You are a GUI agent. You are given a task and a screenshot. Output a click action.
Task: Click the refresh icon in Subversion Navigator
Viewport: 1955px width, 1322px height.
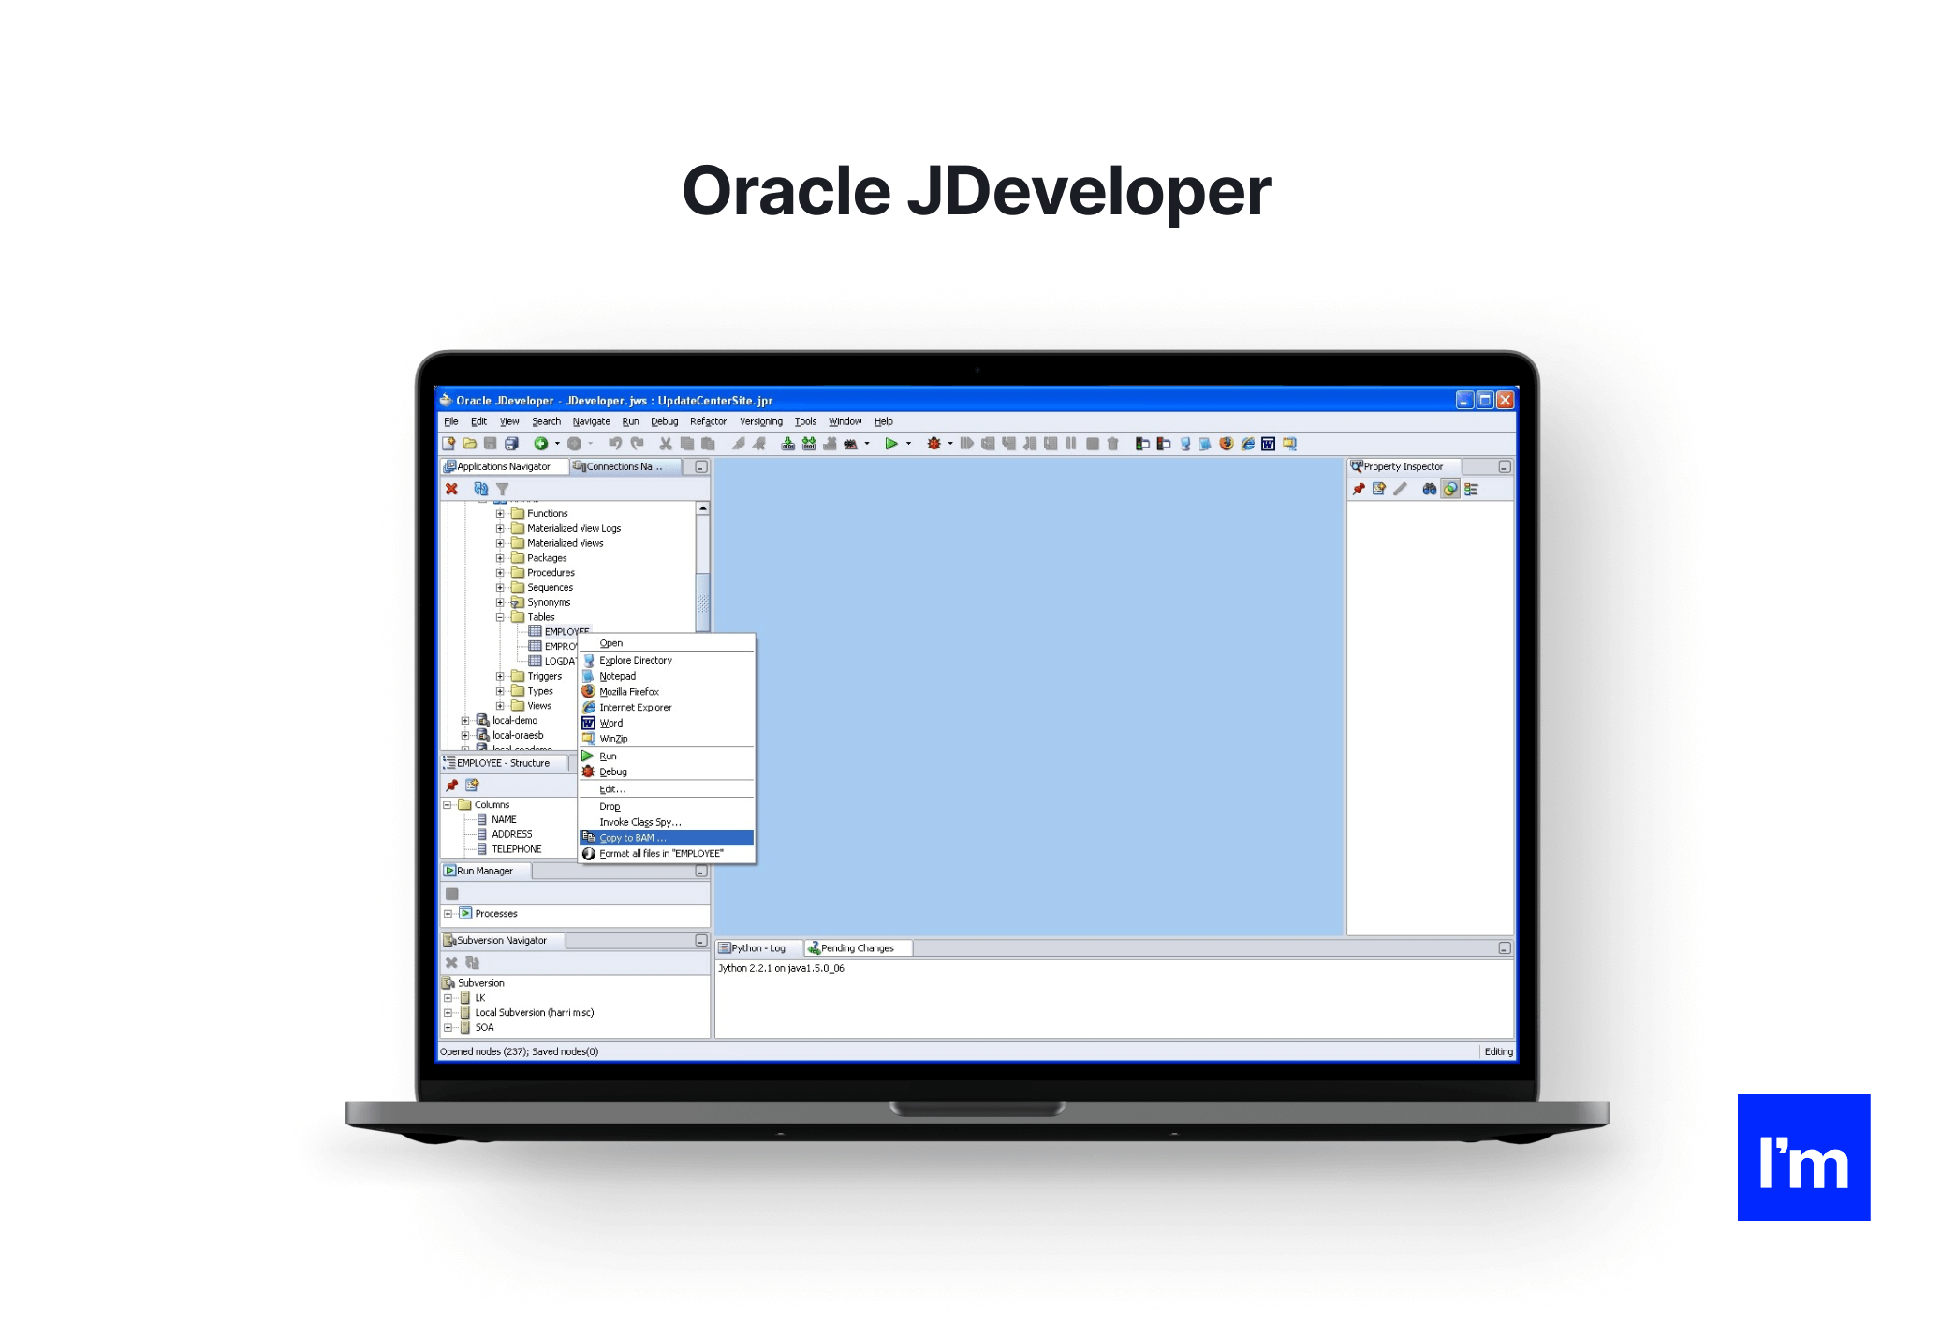coord(473,962)
